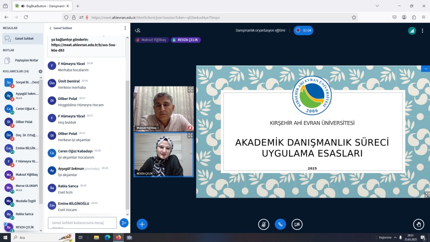Bookmark this page with star icon

354,18
